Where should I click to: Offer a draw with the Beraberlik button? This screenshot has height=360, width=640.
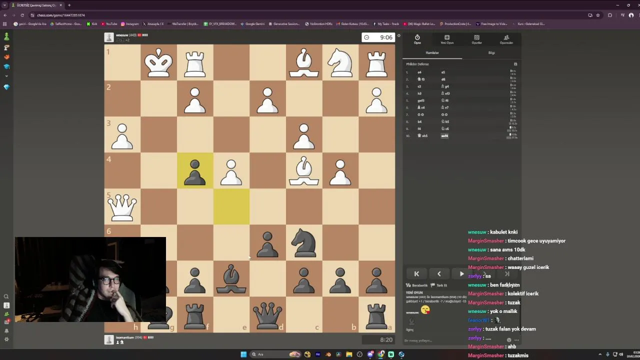[417, 285]
